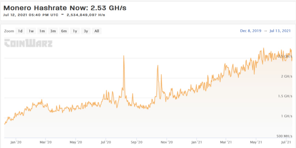Click the Sep '20 axis label
This screenshot has width=296, height=148.
[136, 142]
